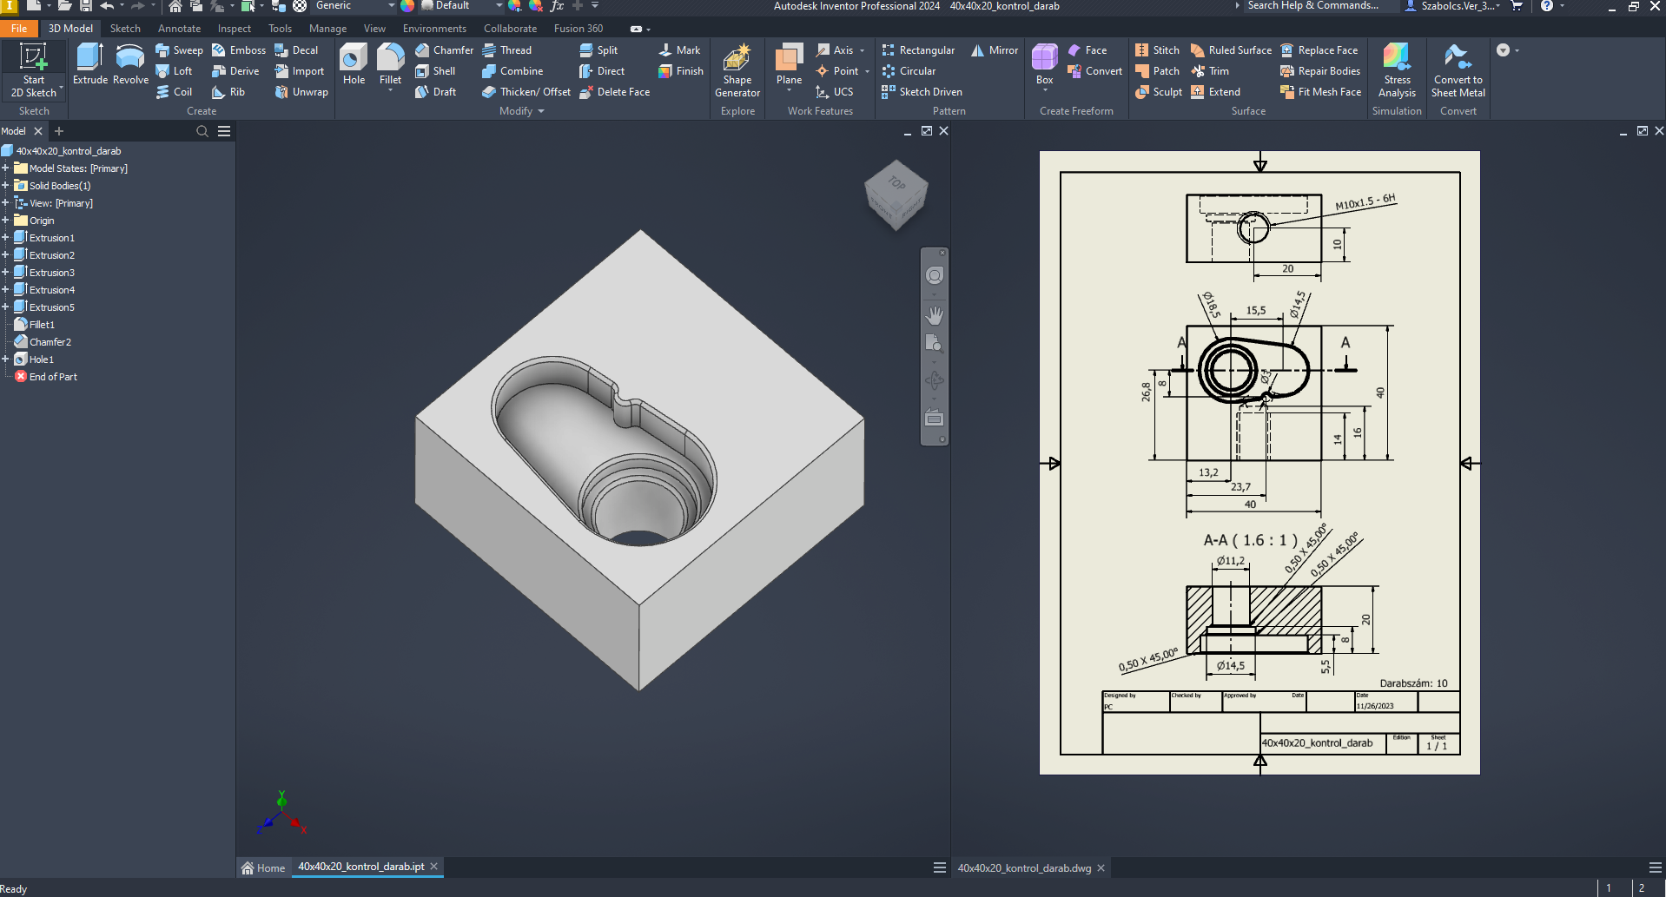Open the File menu

click(x=19, y=29)
